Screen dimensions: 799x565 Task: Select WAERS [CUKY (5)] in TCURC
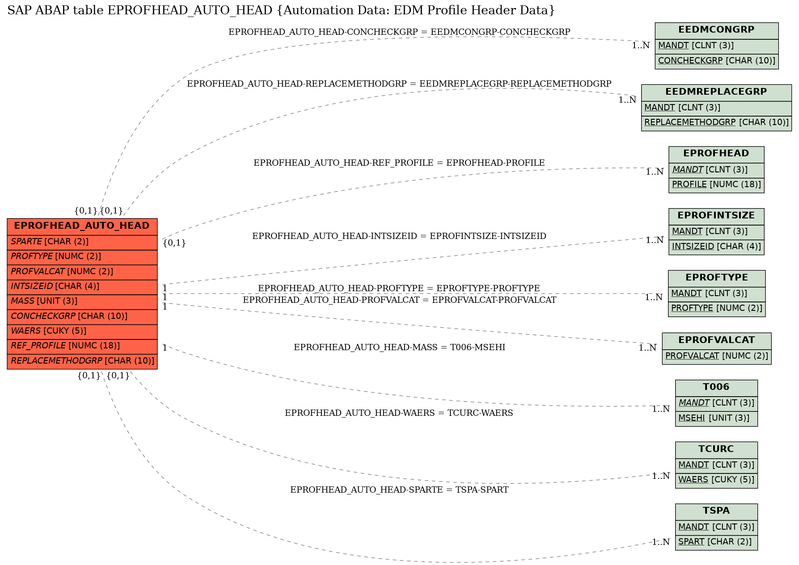(x=716, y=480)
